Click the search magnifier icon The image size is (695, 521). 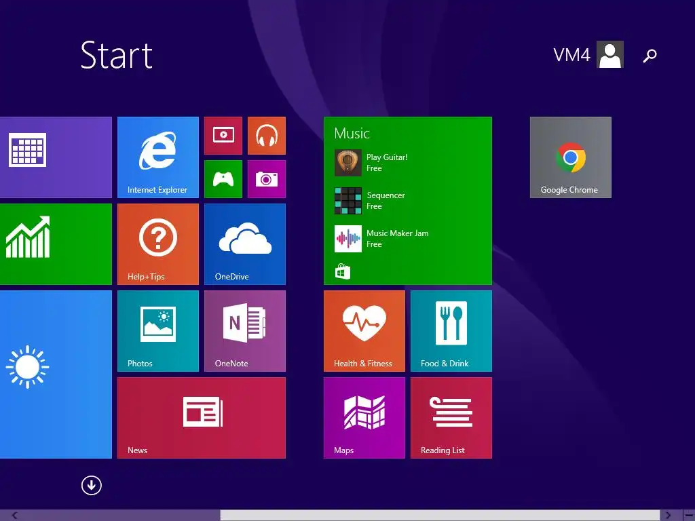tap(650, 56)
